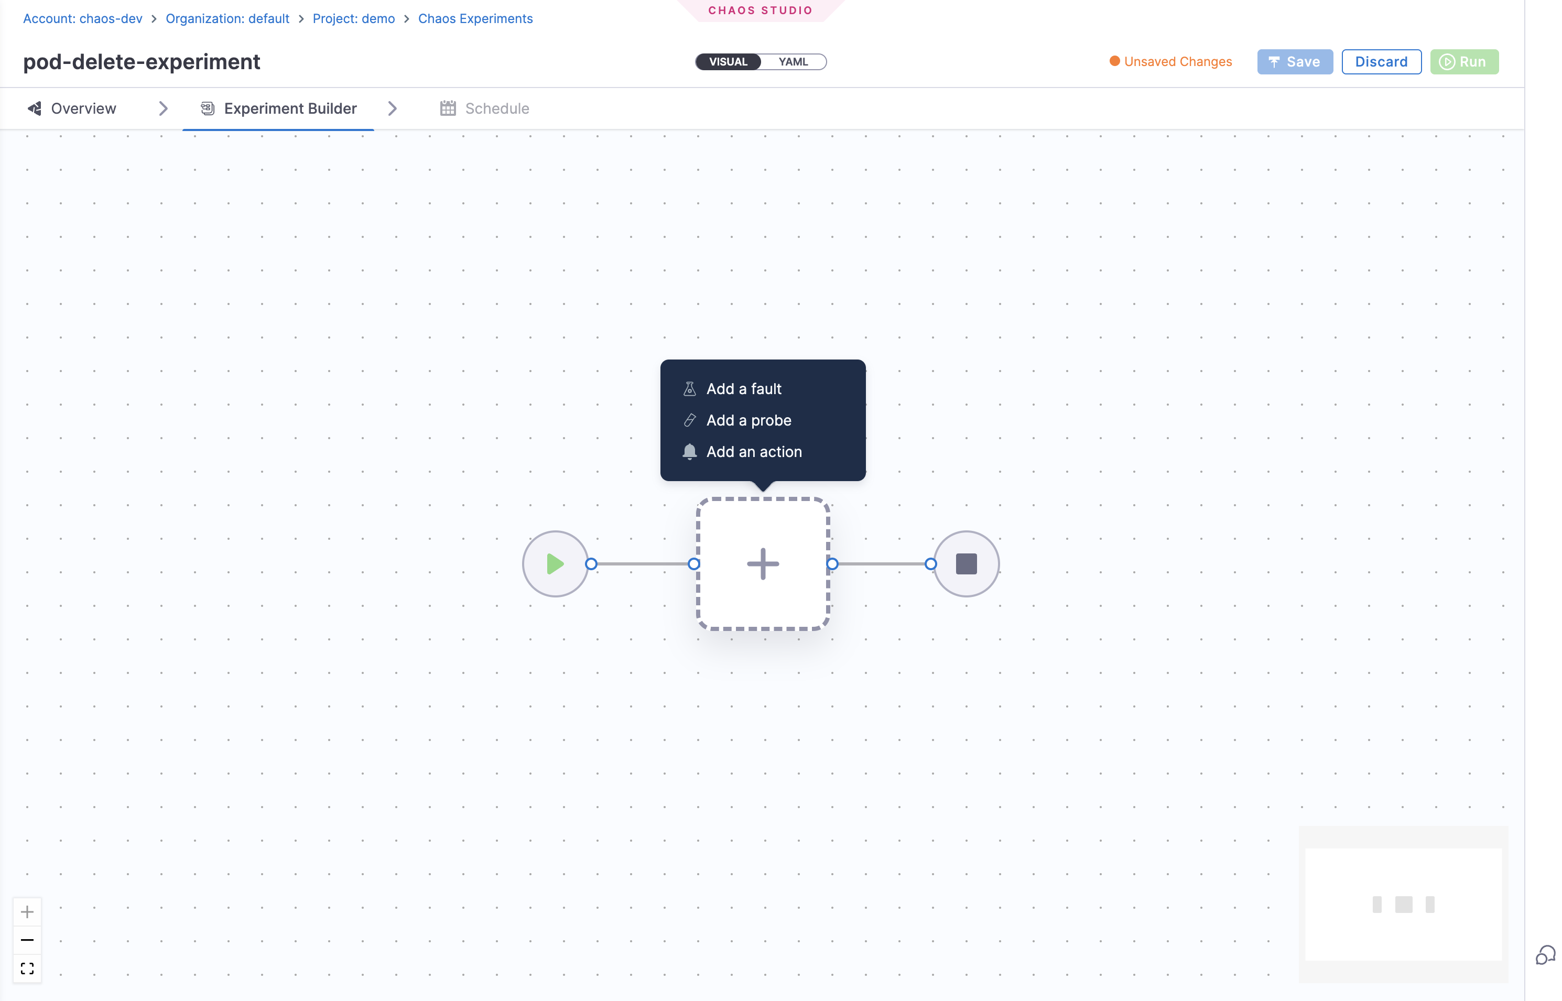Click the Schedule calendar icon
1562x1001 pixels.
point(447,108)
